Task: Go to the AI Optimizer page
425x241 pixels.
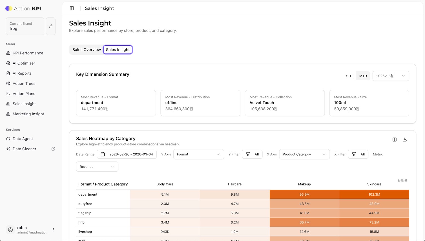Action: [x=24, y=63]
